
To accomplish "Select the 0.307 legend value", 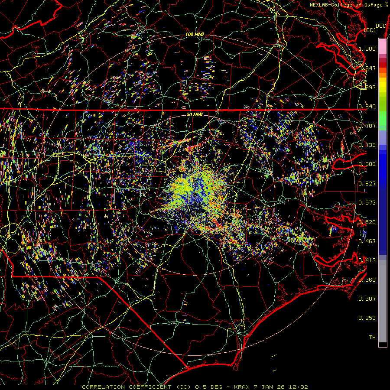I will click(367, 299).
